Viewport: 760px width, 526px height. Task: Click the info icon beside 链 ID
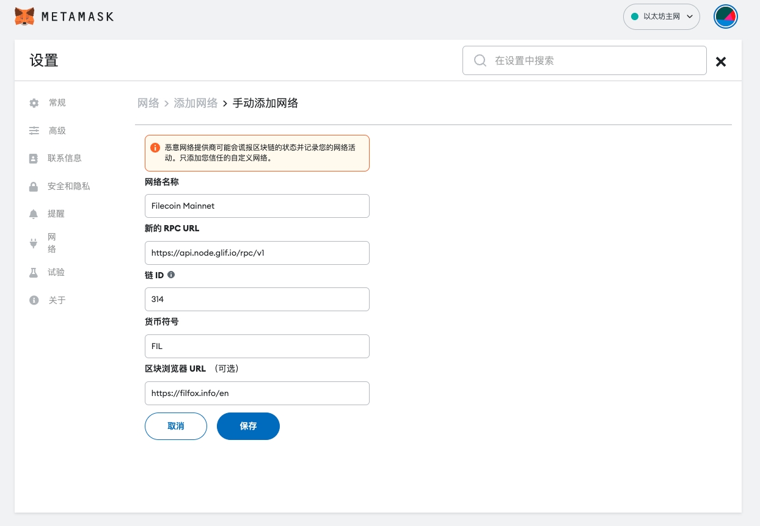pos(171,275)
